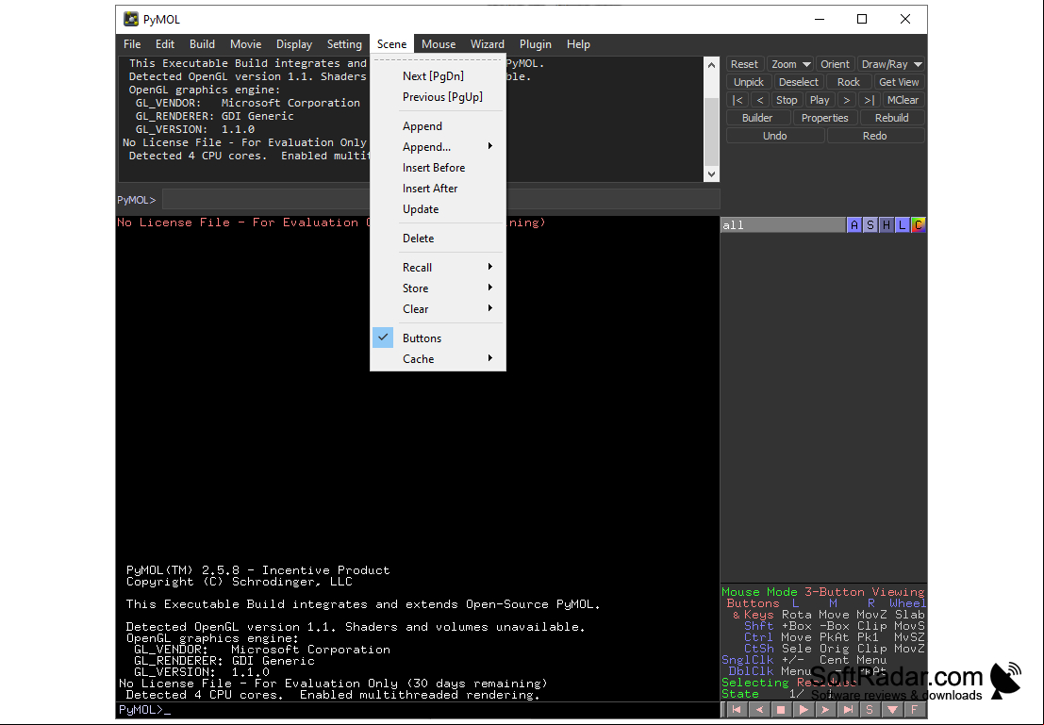Open the Help menu
Viewport: 1044px width, 725px height.
578,44
